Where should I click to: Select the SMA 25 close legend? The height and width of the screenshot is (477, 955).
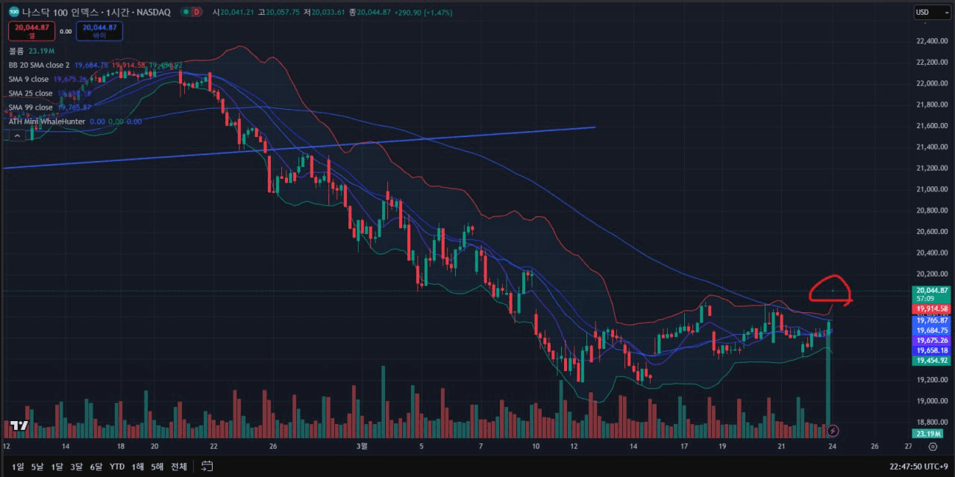pyautogui.click(x=48, y=93)
